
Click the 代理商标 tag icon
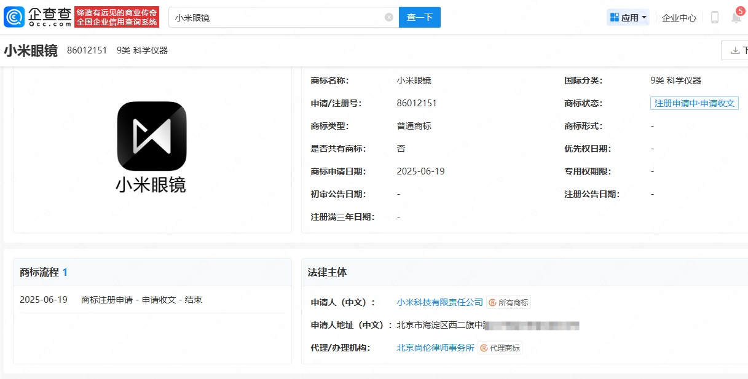484,348
